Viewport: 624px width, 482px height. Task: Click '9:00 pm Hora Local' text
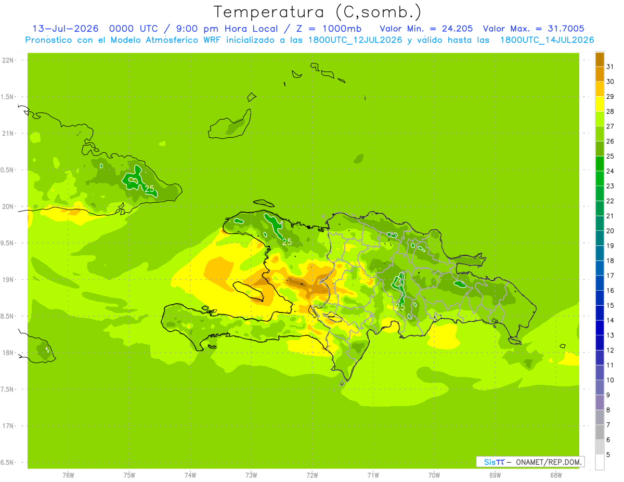(x=227, y=29)
